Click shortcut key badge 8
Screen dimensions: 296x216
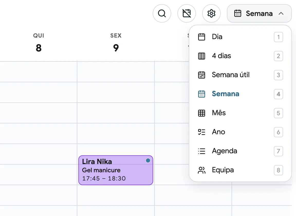[x=278, y=170]
